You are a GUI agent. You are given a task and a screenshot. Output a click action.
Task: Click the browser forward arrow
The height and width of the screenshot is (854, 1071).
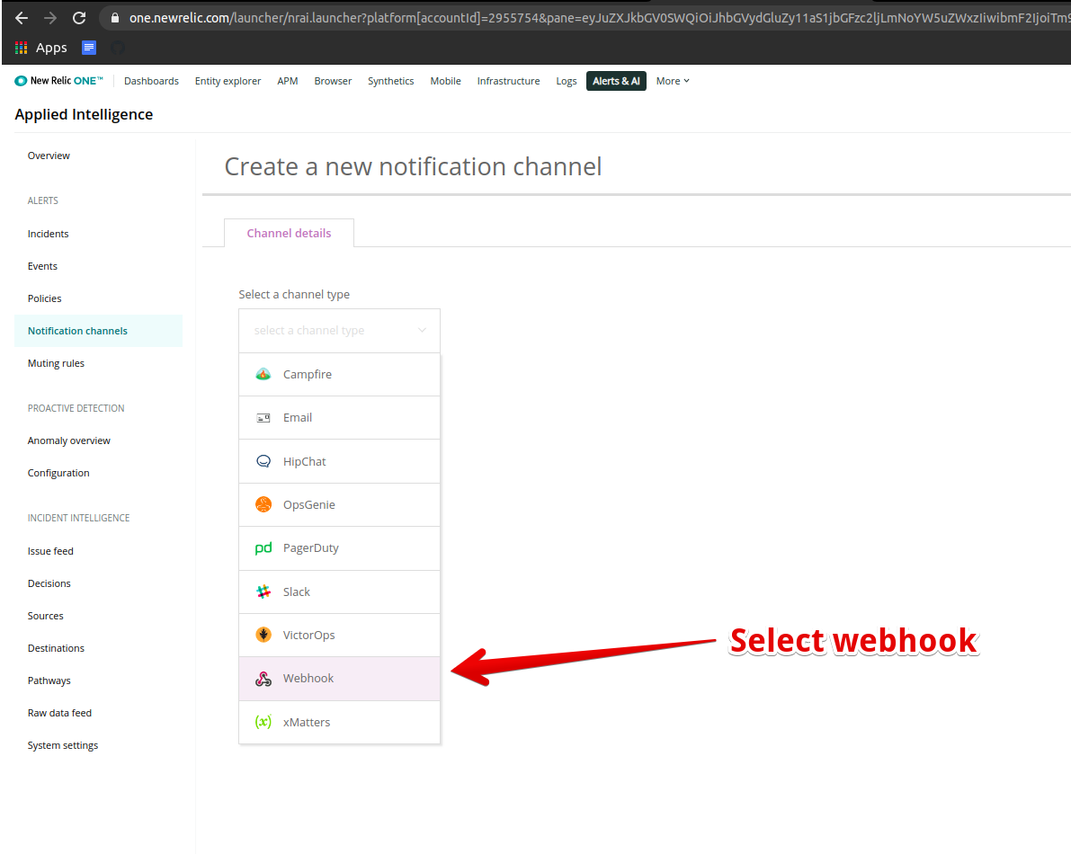point(49,18)
